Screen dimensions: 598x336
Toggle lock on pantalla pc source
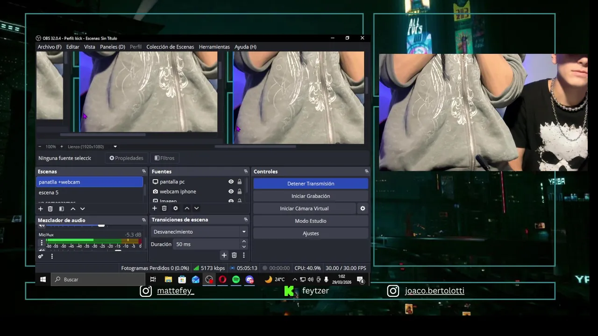pyautogui.click(x=240, y=182)
